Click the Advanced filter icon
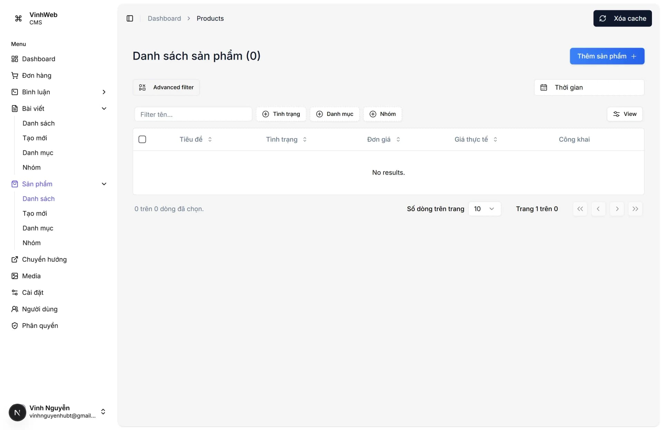Viewport: 663px width, 430px height. tap(142, 87)
